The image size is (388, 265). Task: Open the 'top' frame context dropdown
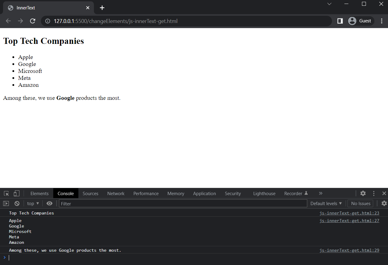click(x=33, y=203)
